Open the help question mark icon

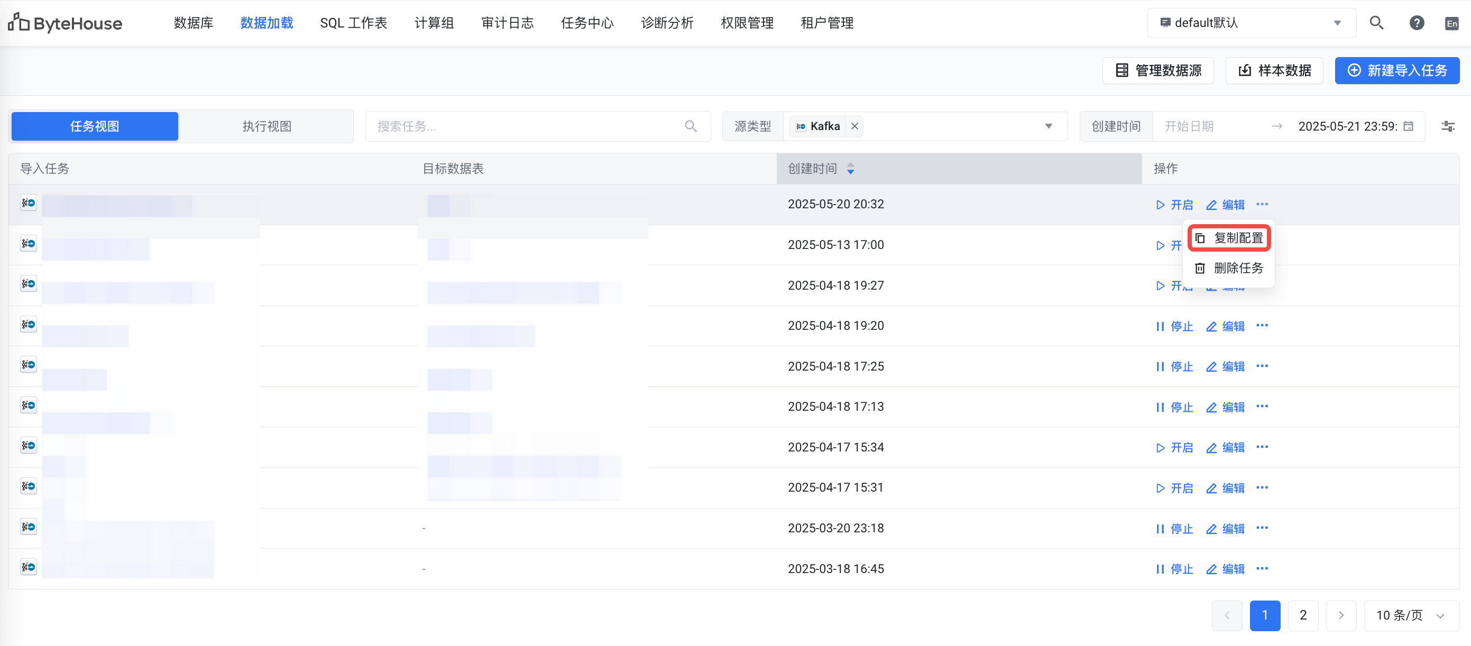(x=1416, y=23)
